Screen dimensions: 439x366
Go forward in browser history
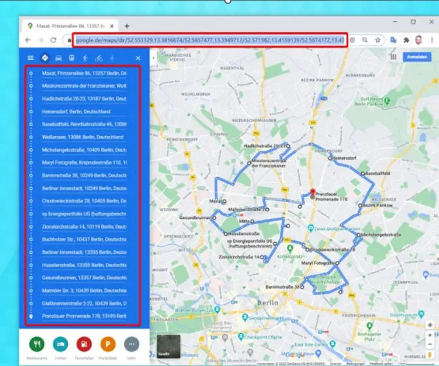(41, 40)
